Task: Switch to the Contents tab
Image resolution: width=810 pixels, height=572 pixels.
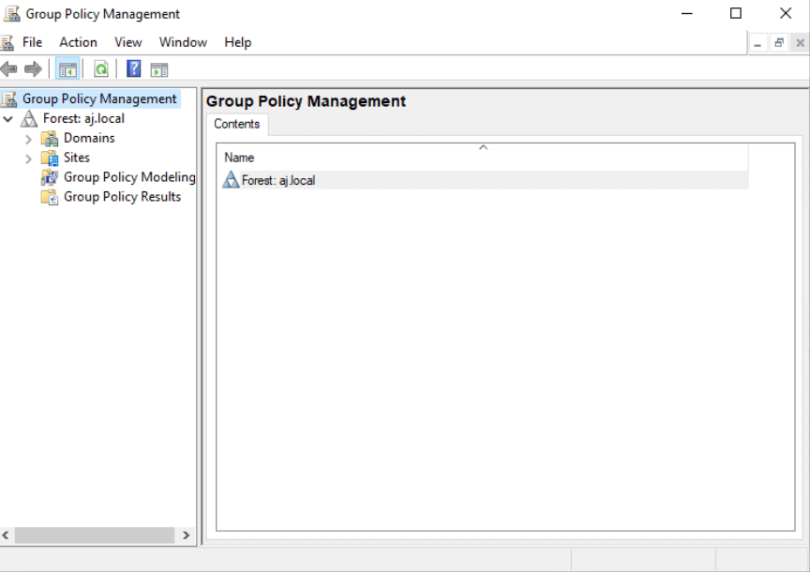Action: coord(236,124)
